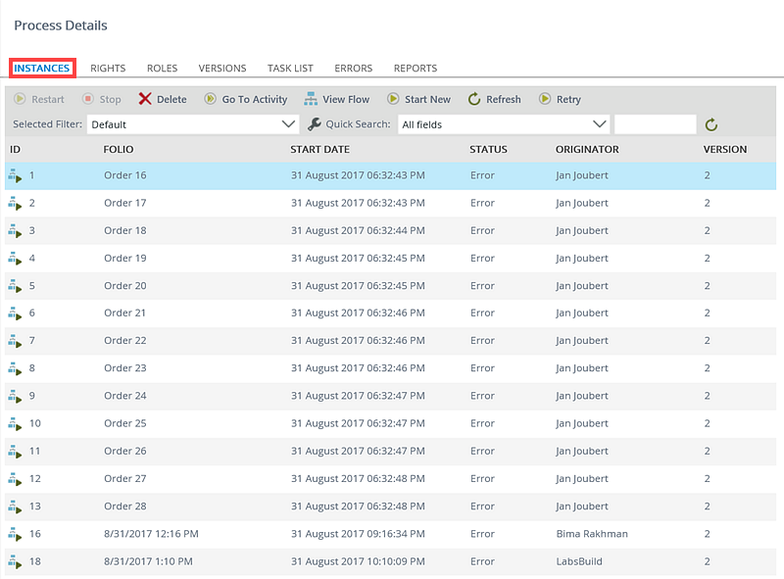Click the instance icon for ID 16
This screenshot has width=784, height=579.
pyautogui.click(x=15, y=535)
